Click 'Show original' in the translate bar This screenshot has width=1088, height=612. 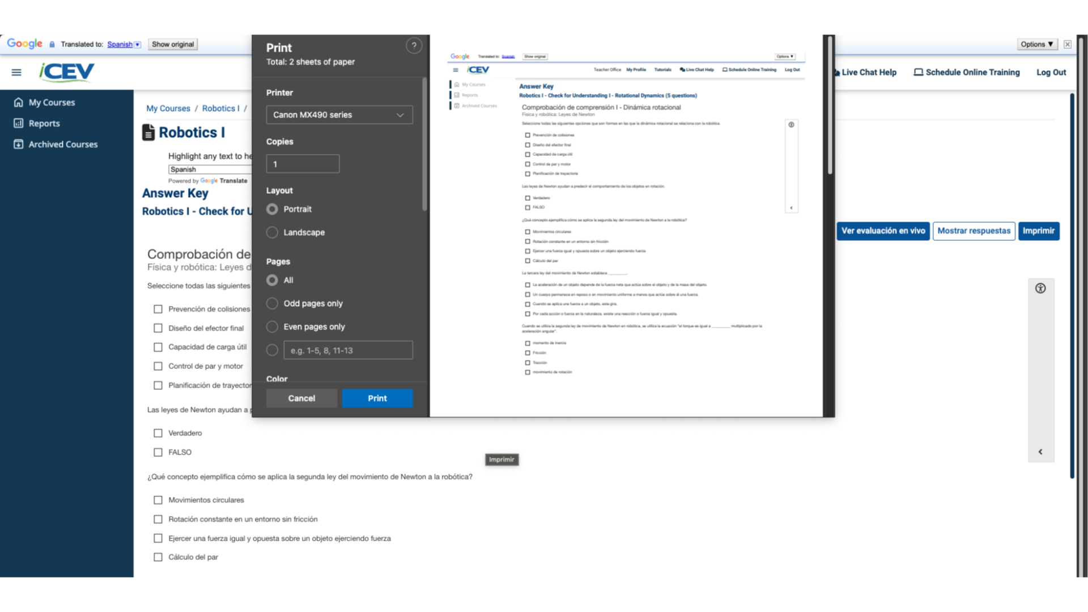click(x=172, y=44)
